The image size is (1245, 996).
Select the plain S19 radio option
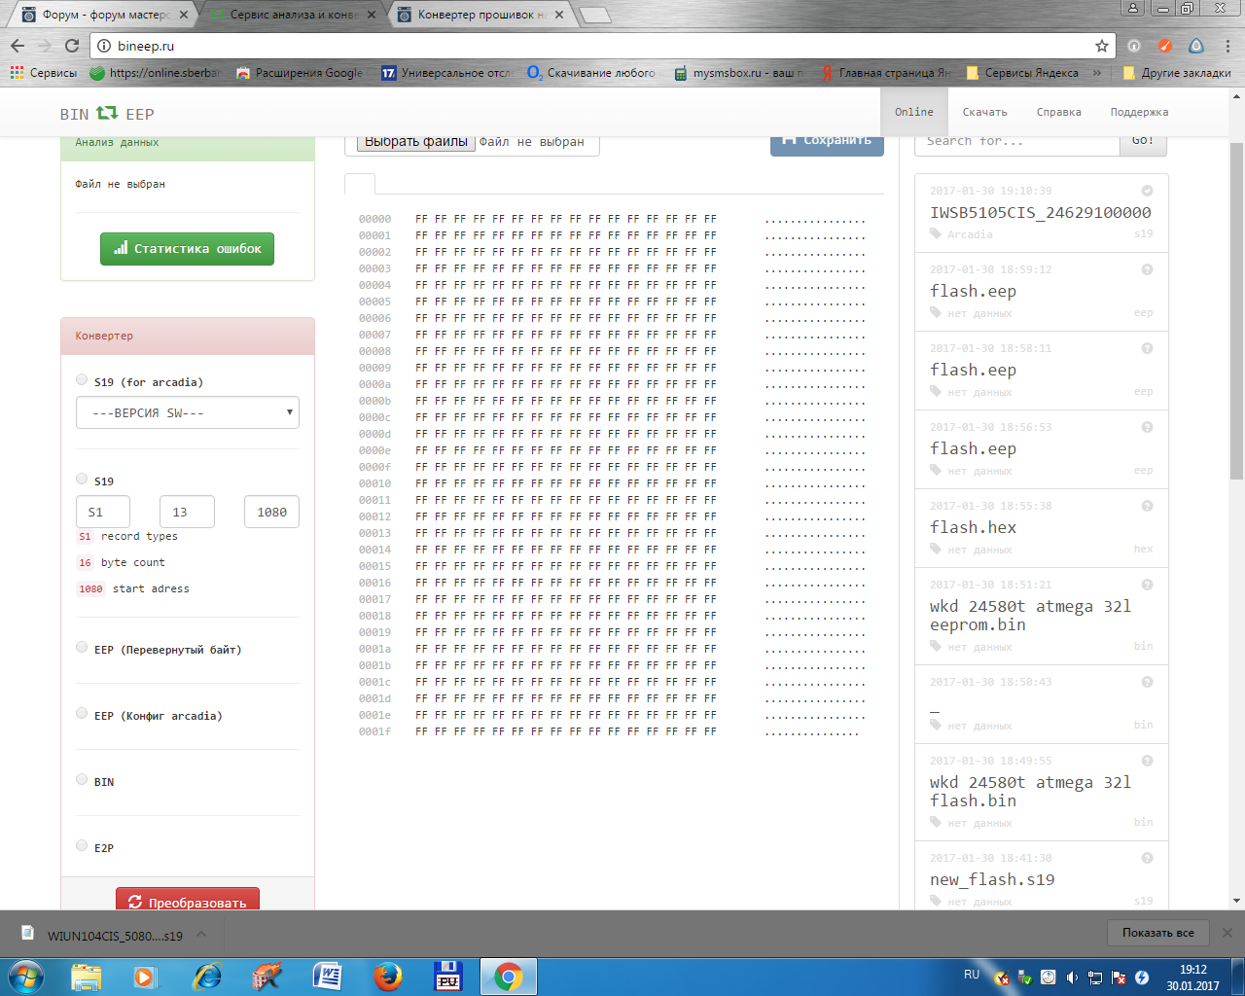coord(82,479)
